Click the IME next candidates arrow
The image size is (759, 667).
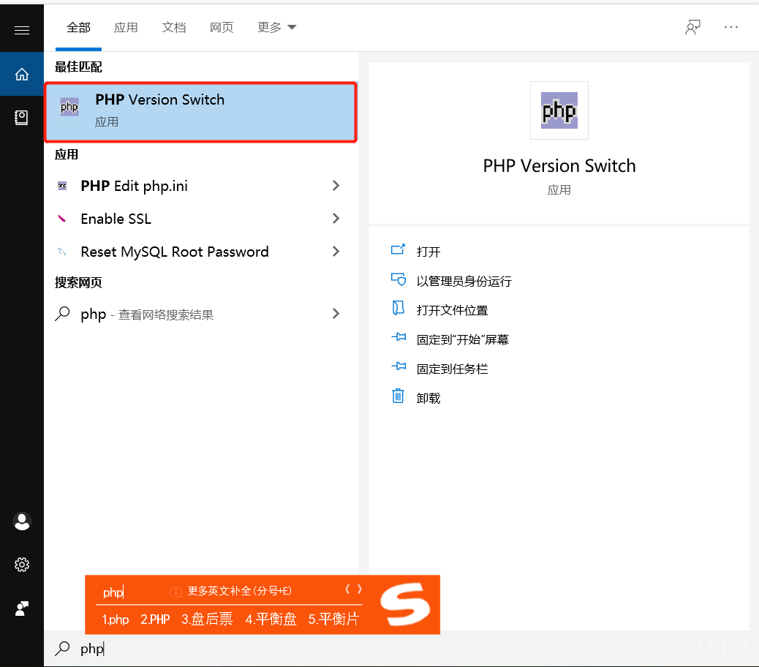coord(359,589)
